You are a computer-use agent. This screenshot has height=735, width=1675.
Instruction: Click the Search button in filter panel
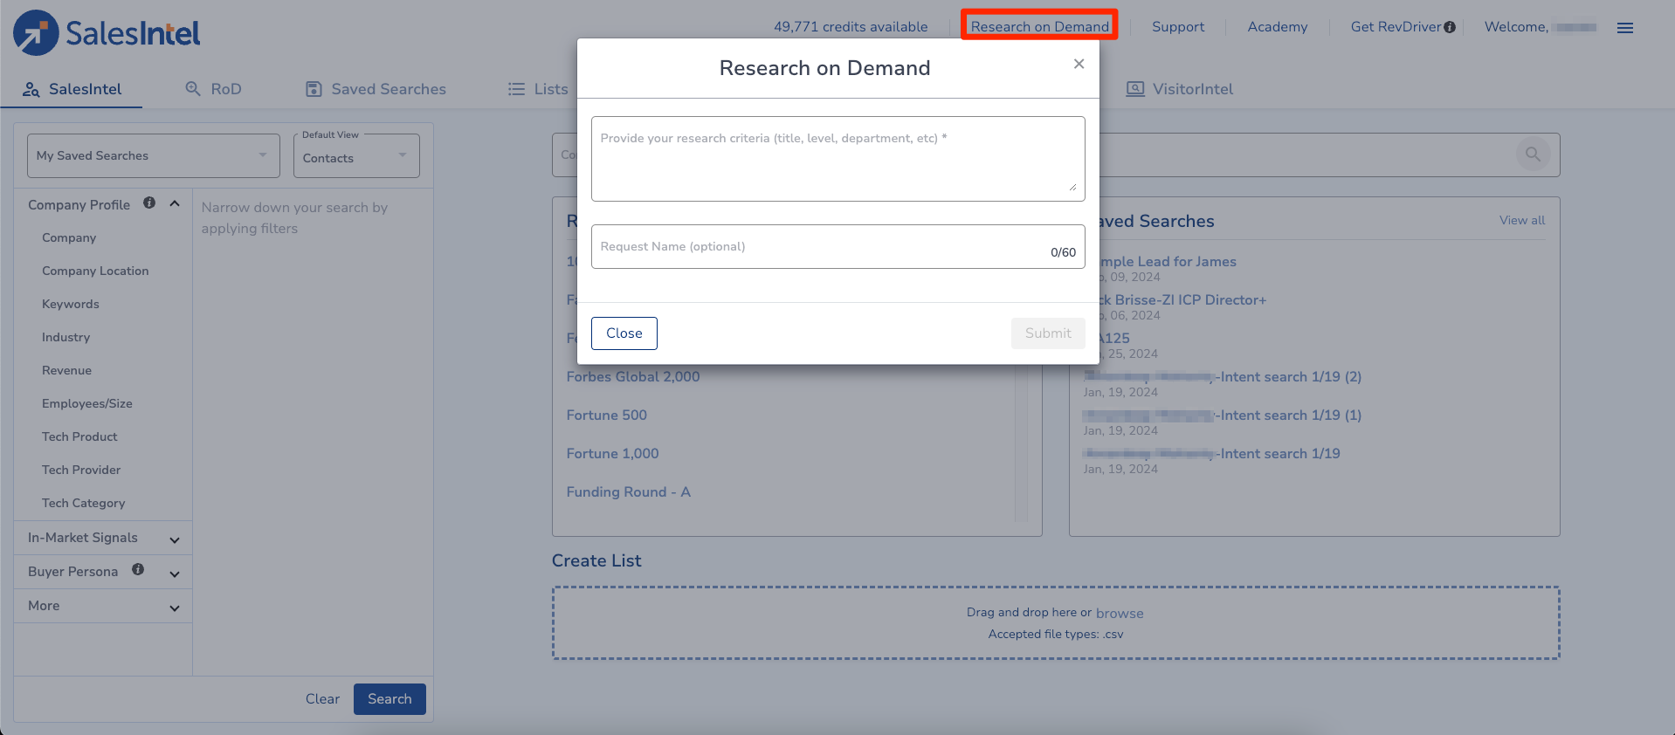pyautogui.click(x=389, y=699)
